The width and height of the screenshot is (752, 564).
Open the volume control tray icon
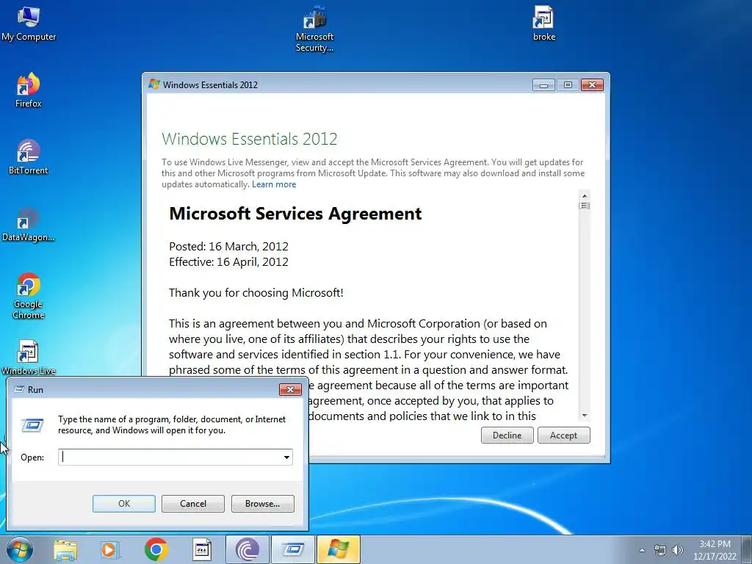pos(677,550)
